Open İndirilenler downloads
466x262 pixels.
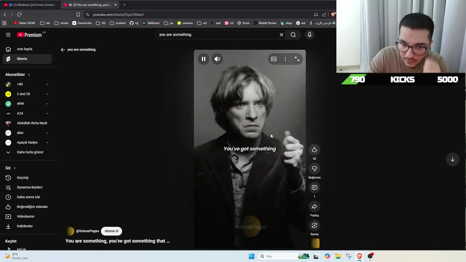click(x=27, y=226)
